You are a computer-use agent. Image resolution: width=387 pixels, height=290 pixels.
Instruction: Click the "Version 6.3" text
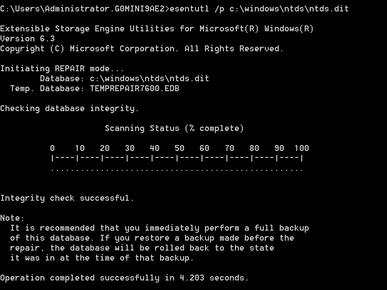27,39
